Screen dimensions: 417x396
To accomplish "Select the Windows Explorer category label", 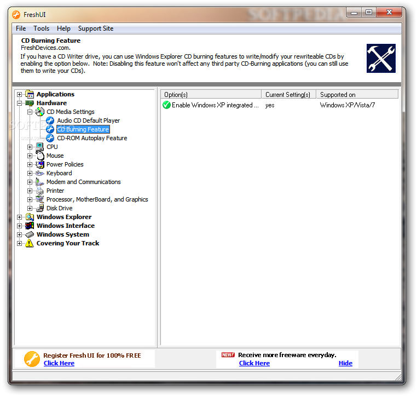I will coord(64,217).
